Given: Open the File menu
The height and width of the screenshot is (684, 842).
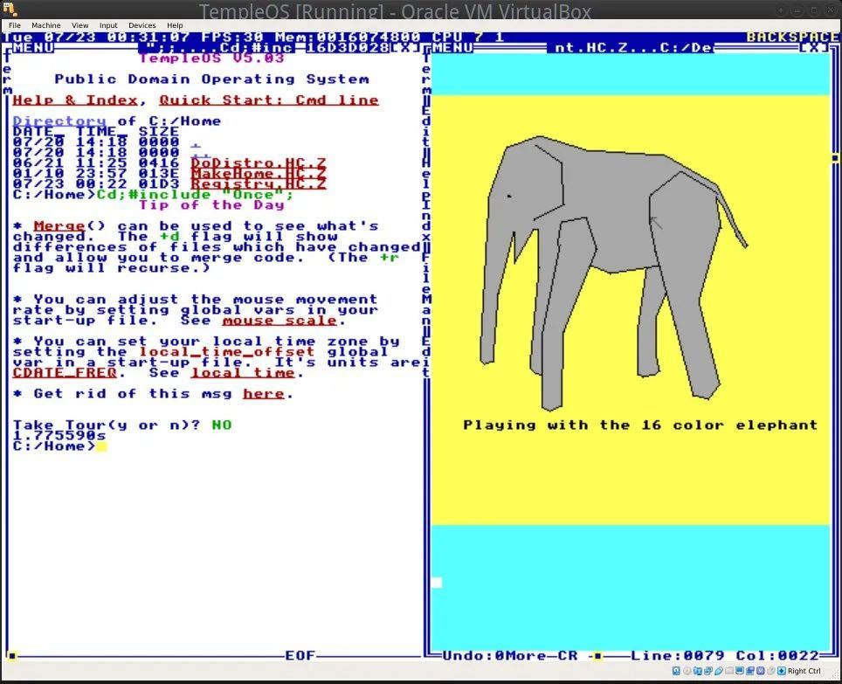Looking at the screenshot, I should coord(15,25).
